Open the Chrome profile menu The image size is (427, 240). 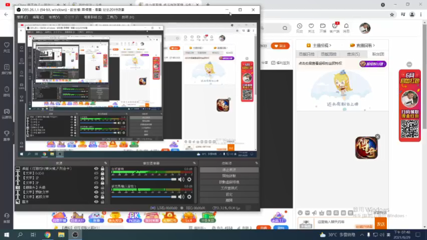click(x=412, y=15)
